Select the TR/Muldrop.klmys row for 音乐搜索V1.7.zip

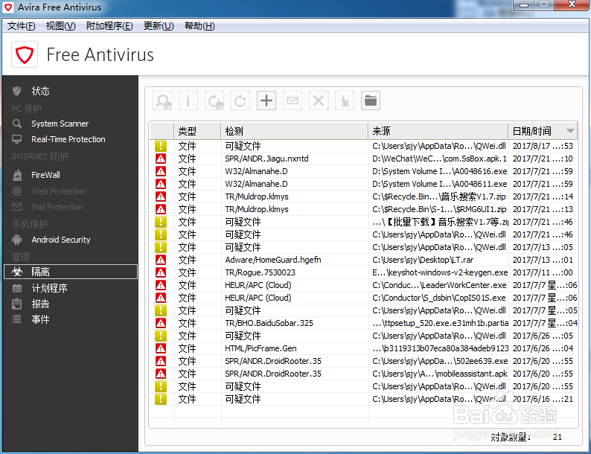pyautogui.click(x=364, y=196)
